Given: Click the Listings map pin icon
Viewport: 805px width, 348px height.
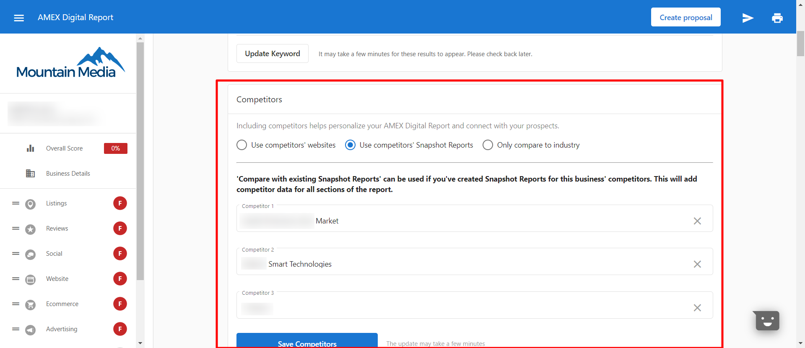Looking at the screenshot, I should pos(30,204).
